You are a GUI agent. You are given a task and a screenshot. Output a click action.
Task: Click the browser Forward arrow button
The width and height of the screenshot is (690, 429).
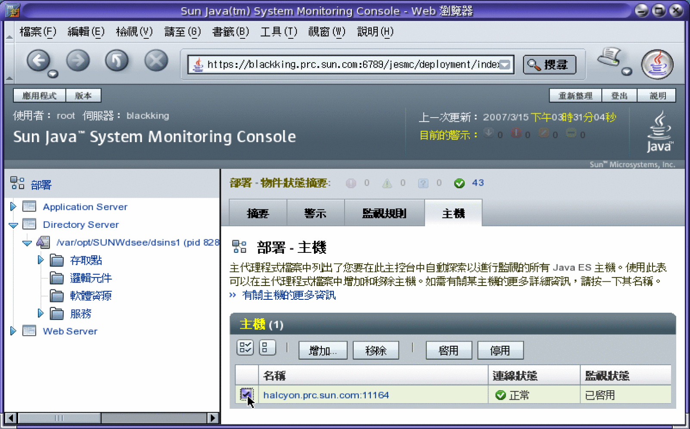[78, 61]
